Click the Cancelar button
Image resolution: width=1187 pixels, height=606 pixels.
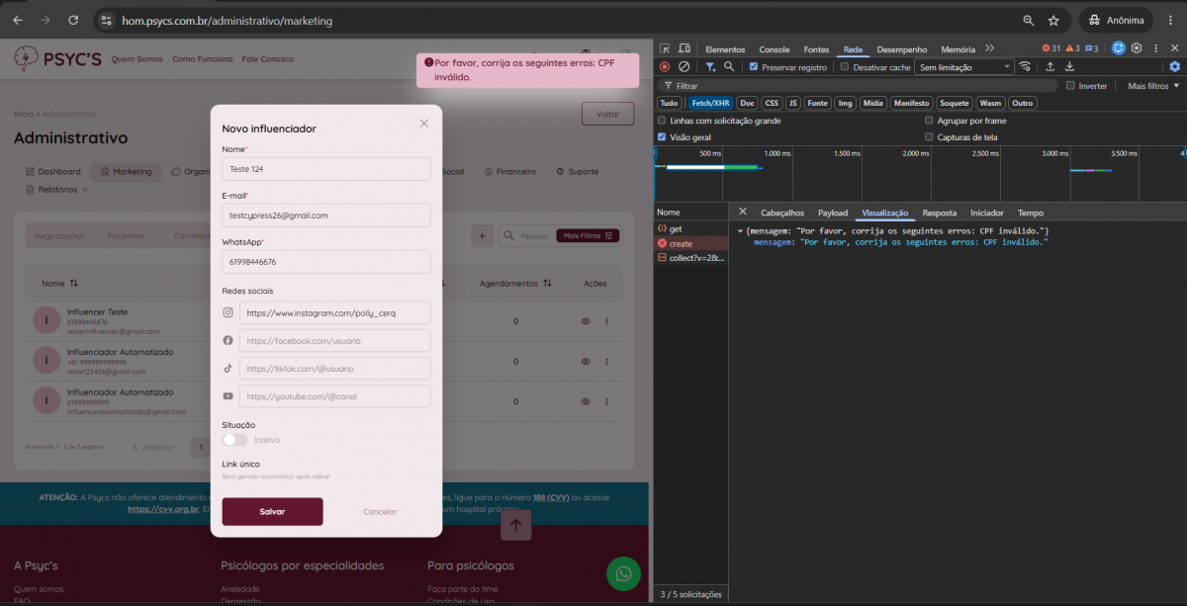(x=380, y=511)
